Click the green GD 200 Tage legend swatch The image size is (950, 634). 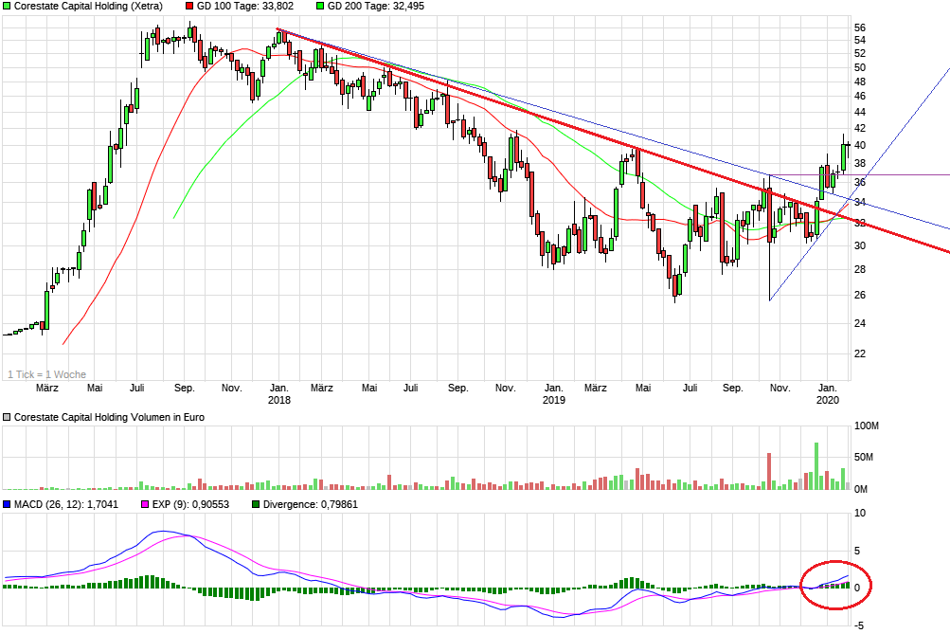[x=320, y=6]
